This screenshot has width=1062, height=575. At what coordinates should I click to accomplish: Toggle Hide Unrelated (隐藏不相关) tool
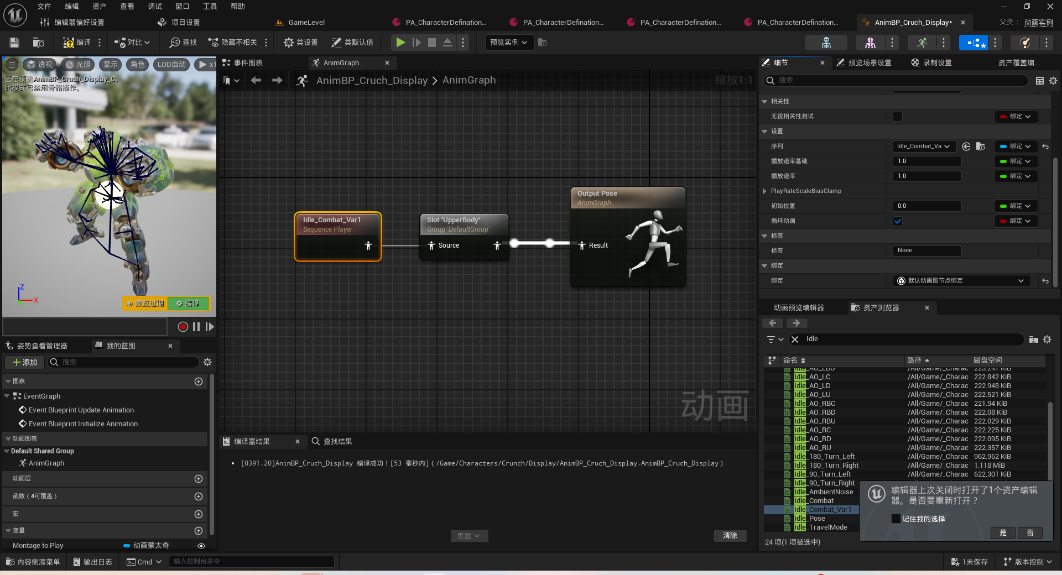coord(233,43)
